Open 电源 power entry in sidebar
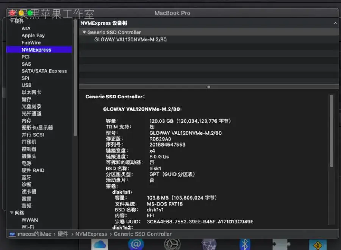 27,163
